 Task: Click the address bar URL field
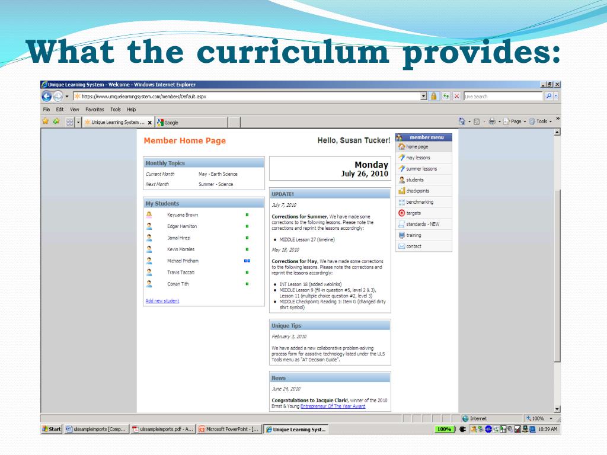point(246,97)
